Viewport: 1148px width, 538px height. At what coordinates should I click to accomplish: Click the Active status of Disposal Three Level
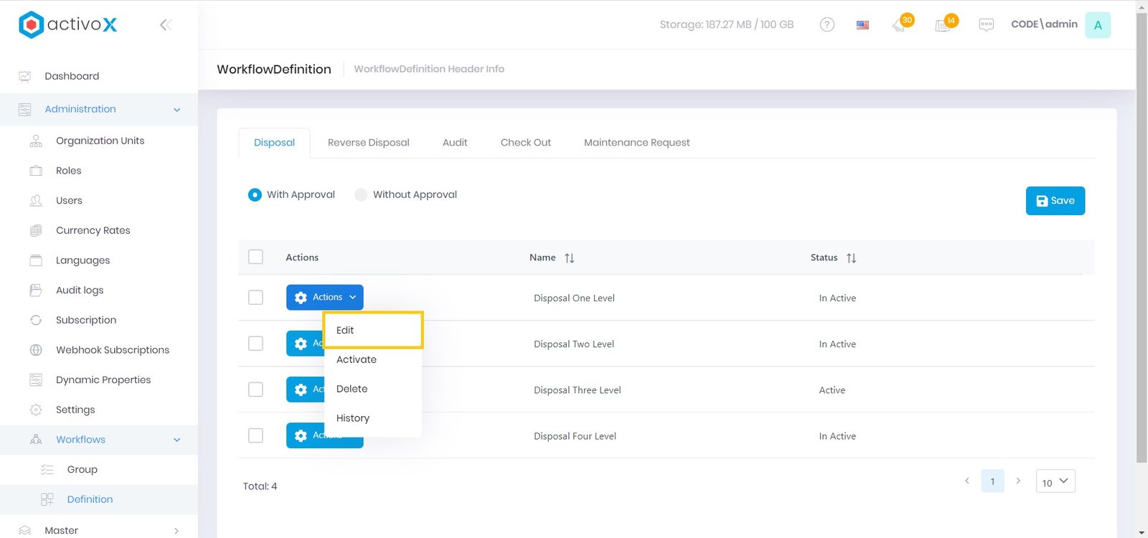(832, 390)
